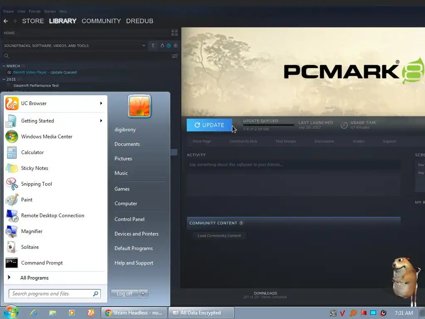Click the Steam back arrow
This screenshot has width=425, height=319.
tap(6, 21)
